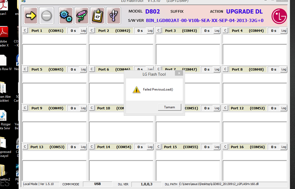Open the Log for Port 16
Viewport: 295px width, 189px height.
284,147
